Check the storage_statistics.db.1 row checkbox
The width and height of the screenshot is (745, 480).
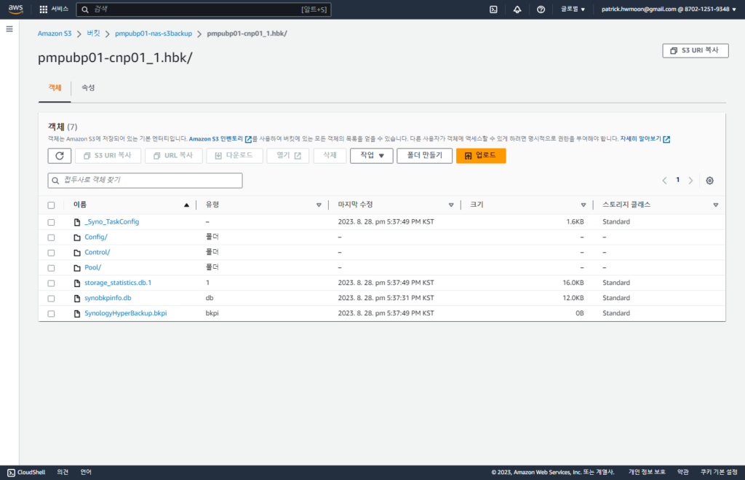pyautogui.click(x=52, y=283)
